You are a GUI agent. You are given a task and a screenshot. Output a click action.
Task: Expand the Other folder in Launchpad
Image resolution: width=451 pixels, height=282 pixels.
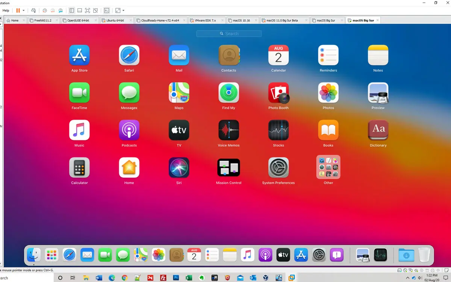click(328, 167)
